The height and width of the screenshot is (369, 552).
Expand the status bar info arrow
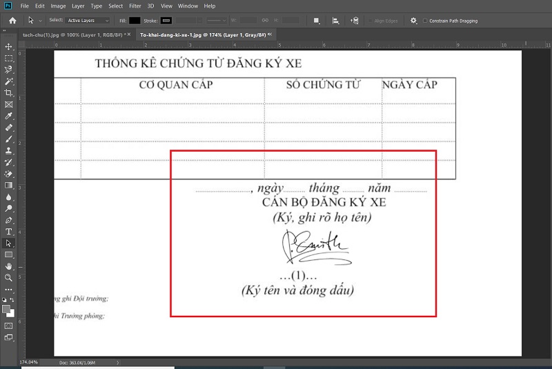point(117,362)
